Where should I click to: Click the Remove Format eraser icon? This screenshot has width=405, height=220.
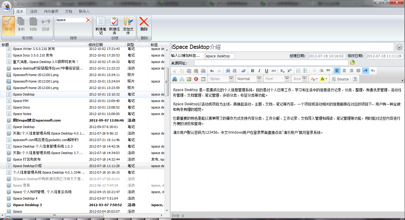pyautogui.click(x=244, y=71)
